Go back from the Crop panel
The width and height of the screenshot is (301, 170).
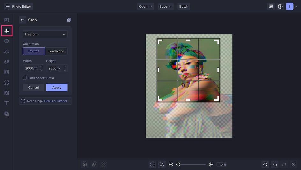(22, 20)
